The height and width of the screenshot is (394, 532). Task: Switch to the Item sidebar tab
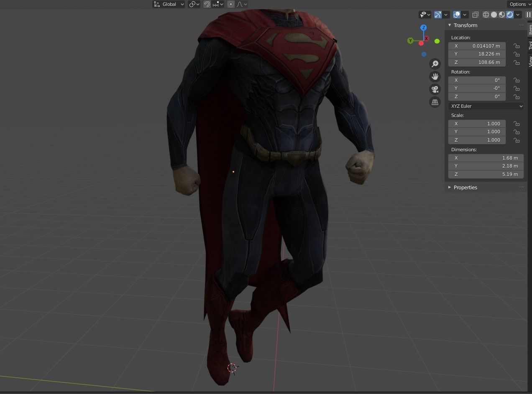529,29
